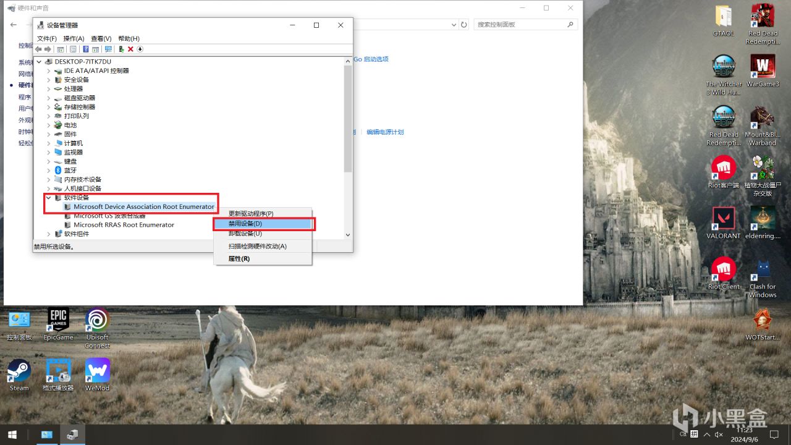Image resolution: width=791 pixels, height=445 pixels.
Task: Open the eldenring desktop shortcut
Action: (x=763, y=223)
